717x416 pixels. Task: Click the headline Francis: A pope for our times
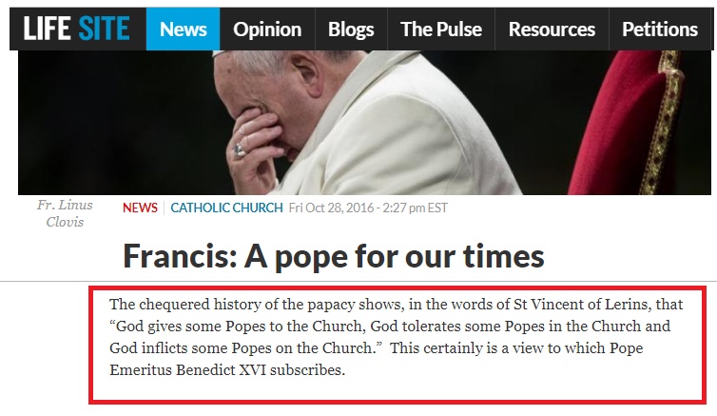click(334, 256)
